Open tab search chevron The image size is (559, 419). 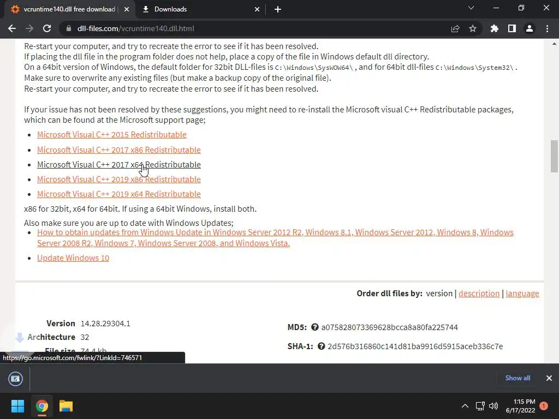coord(471,8)
